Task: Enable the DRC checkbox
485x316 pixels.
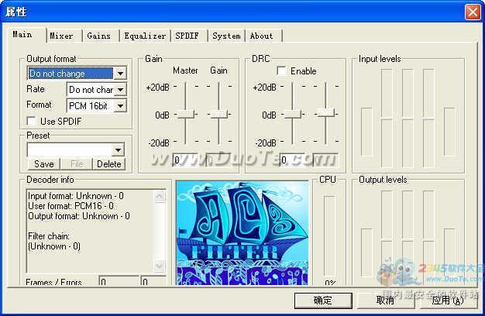Action: [x=281, y=71]
